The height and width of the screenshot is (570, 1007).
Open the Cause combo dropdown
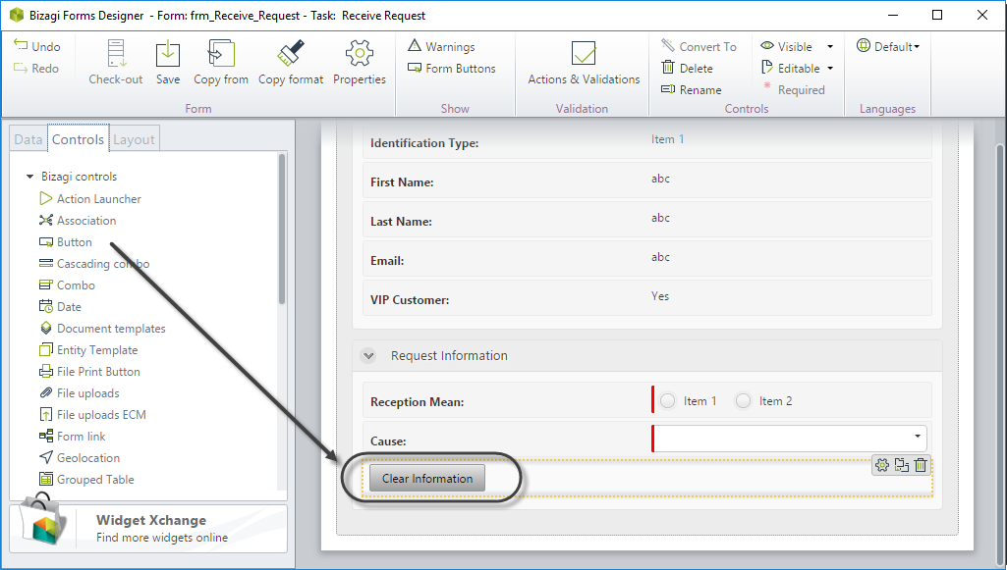[x=917, y=437]
